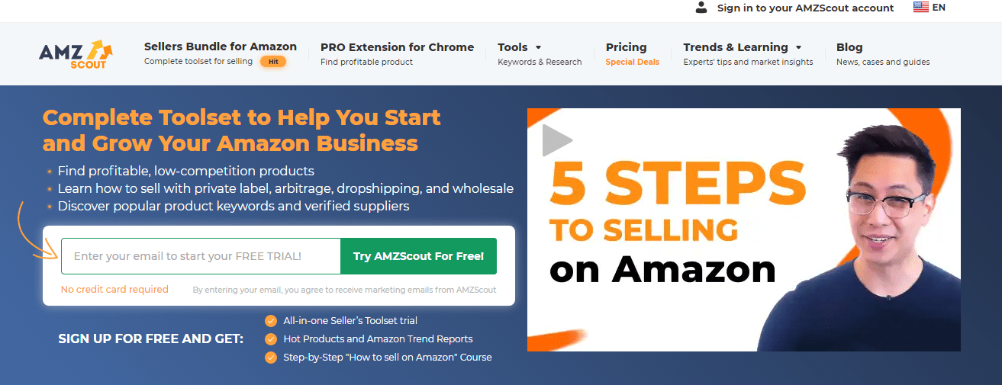Image resolution: width=1002 pixels, height=385 pixels.
Task: Expand the Trends & Learning dropdown arrow
Action: [x=798, y=47]
